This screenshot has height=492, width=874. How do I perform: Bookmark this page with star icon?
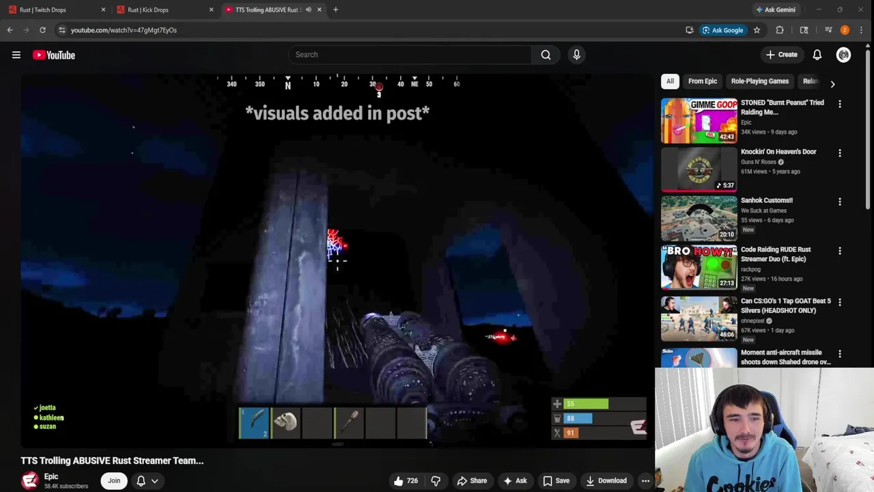pos(757,30)
